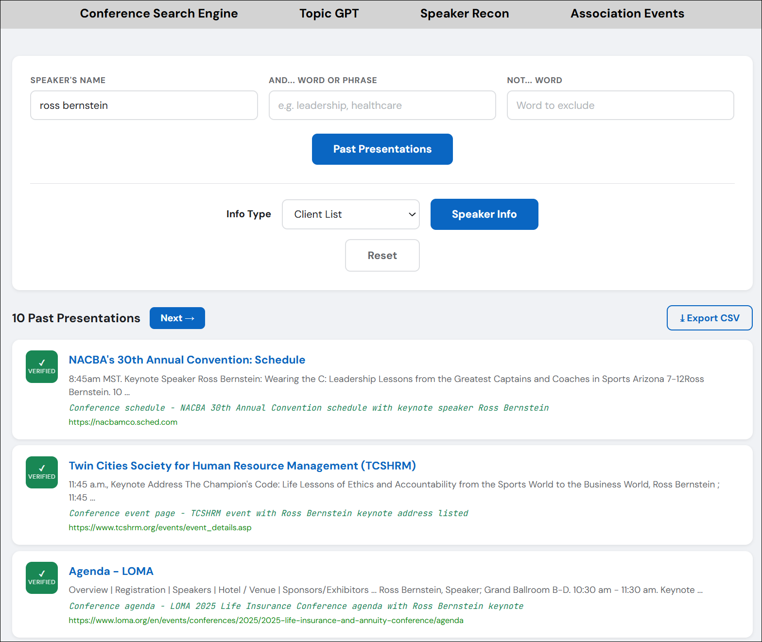Export results with Export CSV

[x=710, y=318]
